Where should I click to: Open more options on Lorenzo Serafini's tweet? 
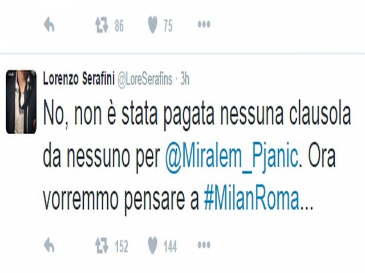coord(204,245)
